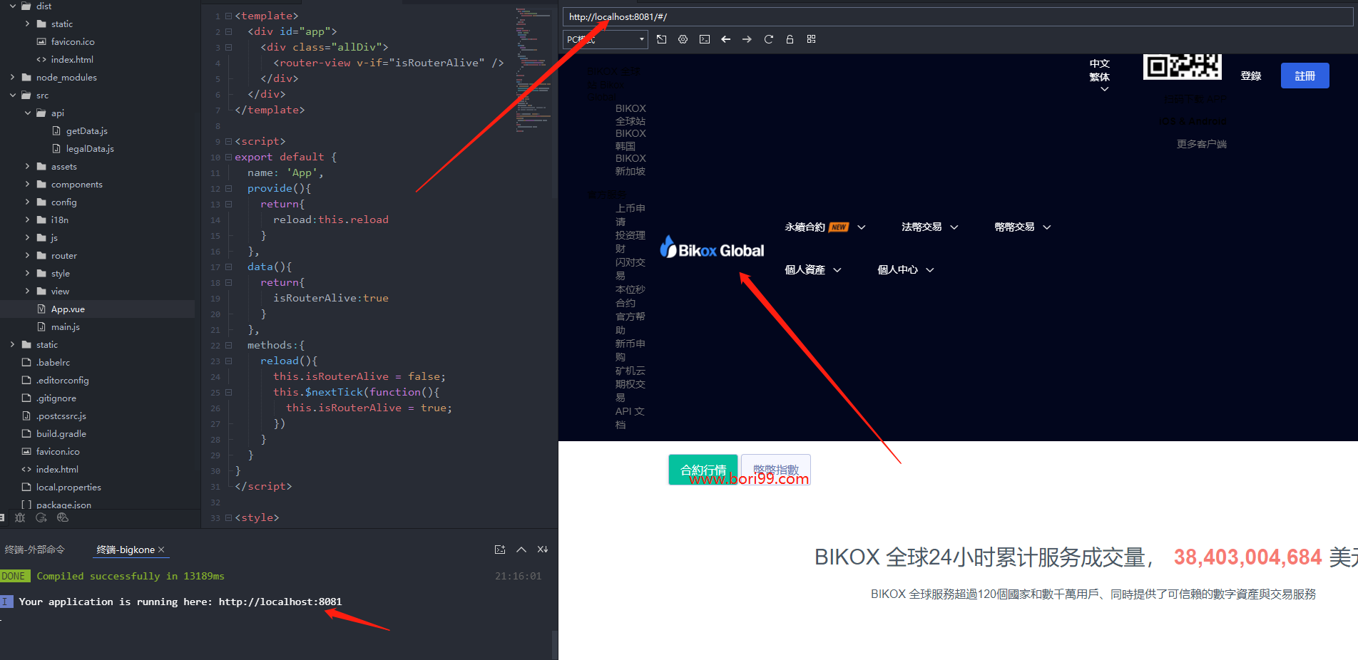Open the browser console terminal icon
This screenshot has width=1358, height=660.
pos(704,39)
